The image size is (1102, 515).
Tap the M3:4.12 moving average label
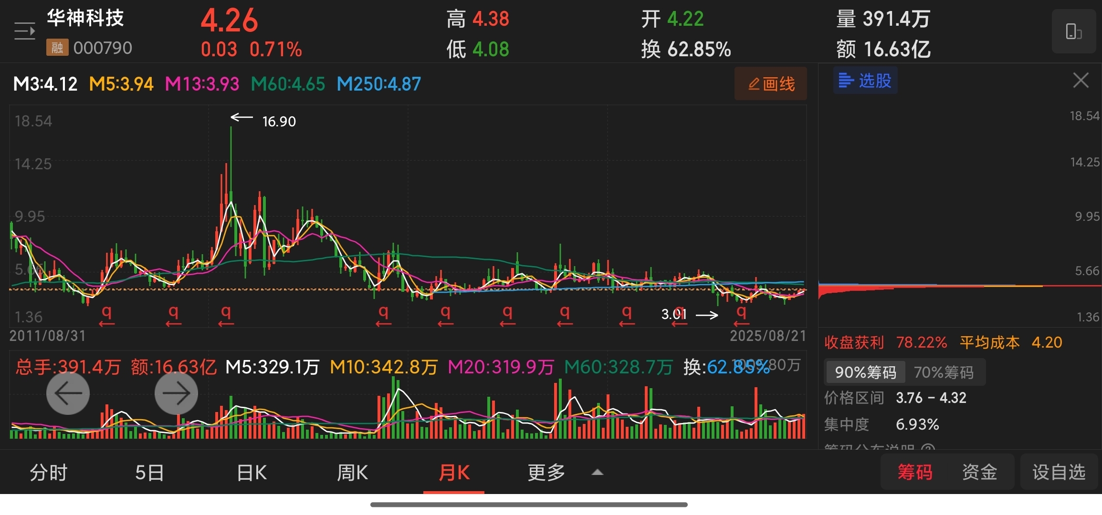point(45,84)
